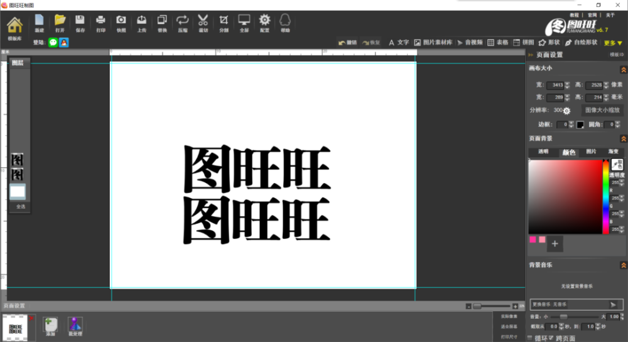Play the background music preview
Image resolution: width=628 pixels, height=342 pixels.
[x=613, y=305]
